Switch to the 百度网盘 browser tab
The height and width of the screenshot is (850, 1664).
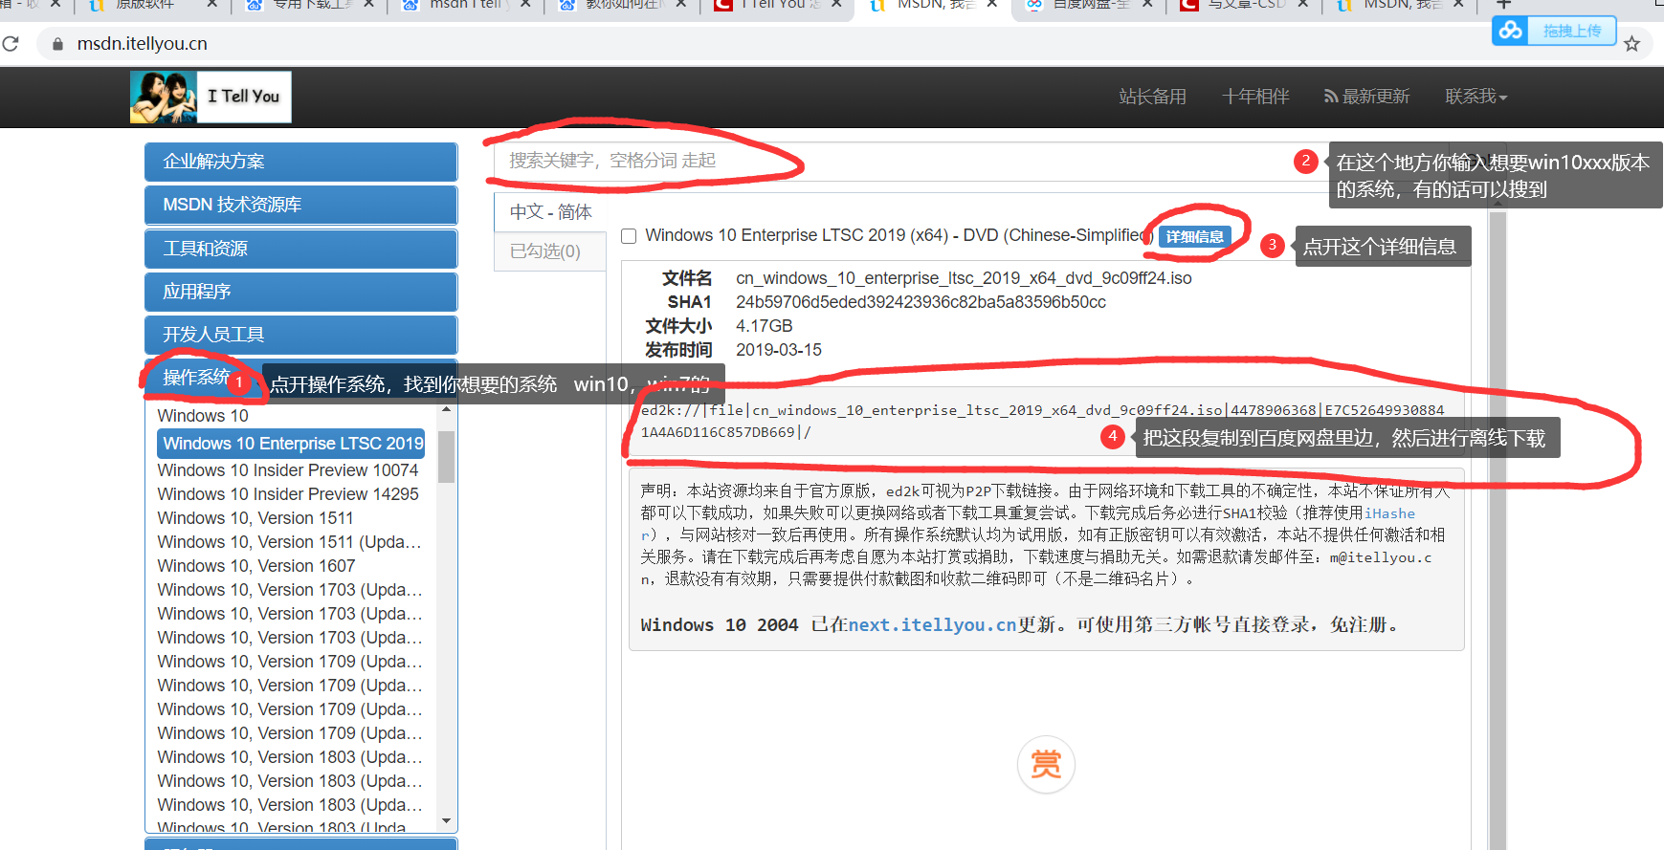[x=1091, y=5]
